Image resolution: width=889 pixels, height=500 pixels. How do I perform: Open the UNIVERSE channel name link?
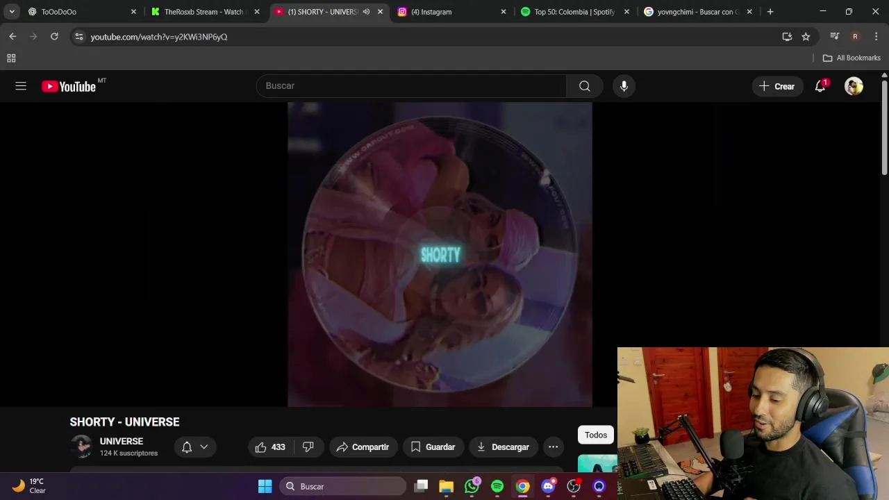122,441
